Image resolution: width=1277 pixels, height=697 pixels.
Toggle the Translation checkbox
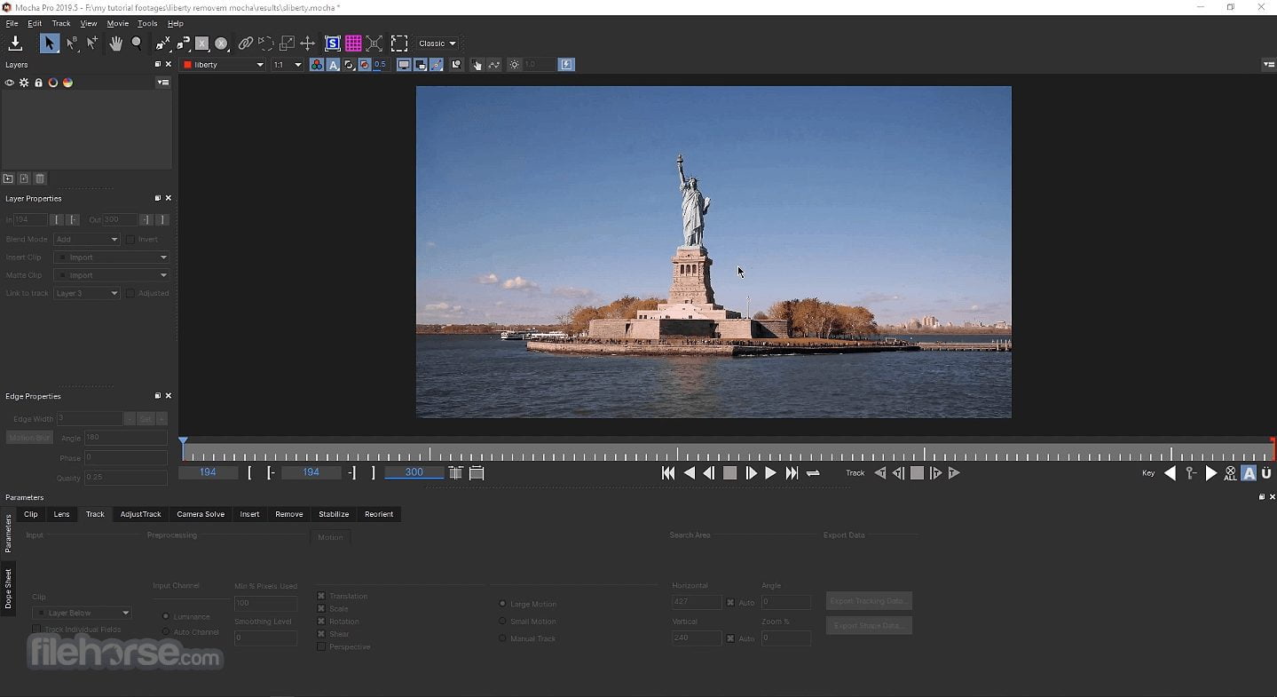tap(321, 596)
